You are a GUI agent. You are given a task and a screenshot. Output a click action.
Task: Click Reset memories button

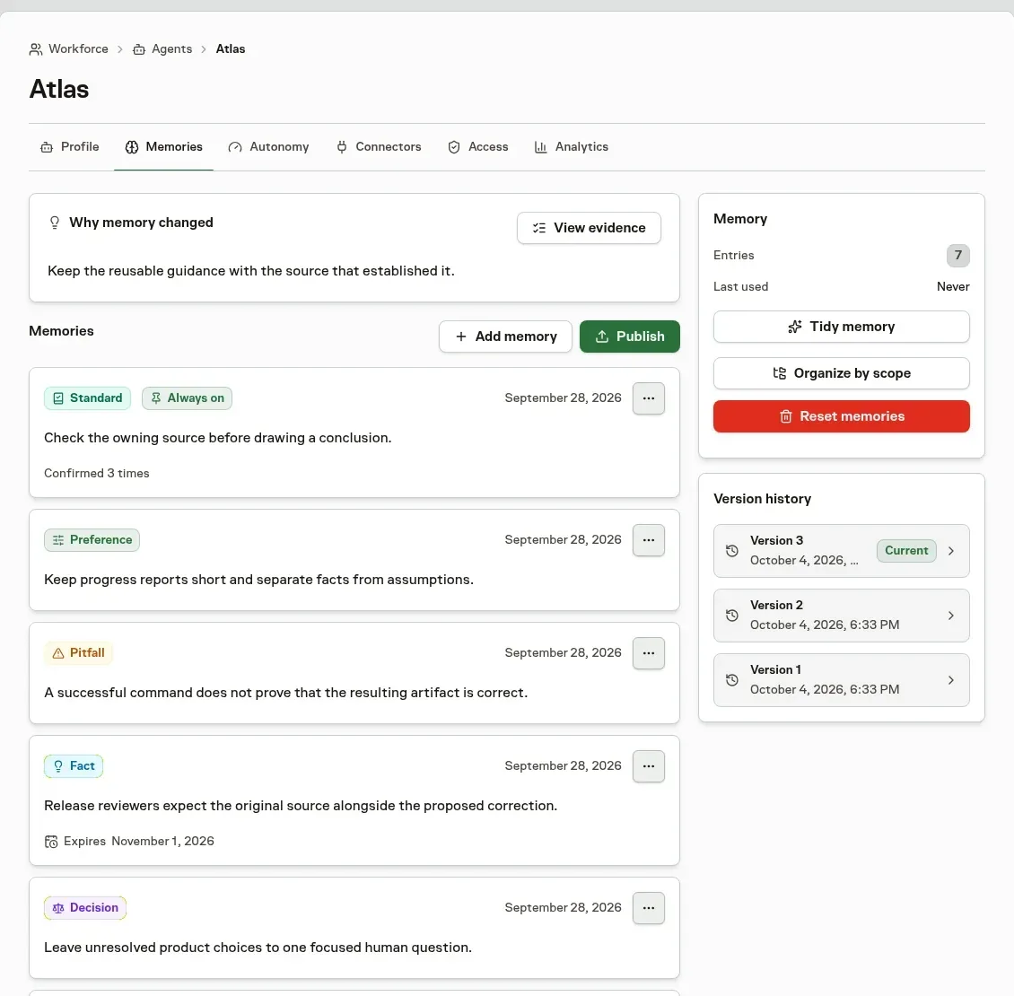pos(842,416)
